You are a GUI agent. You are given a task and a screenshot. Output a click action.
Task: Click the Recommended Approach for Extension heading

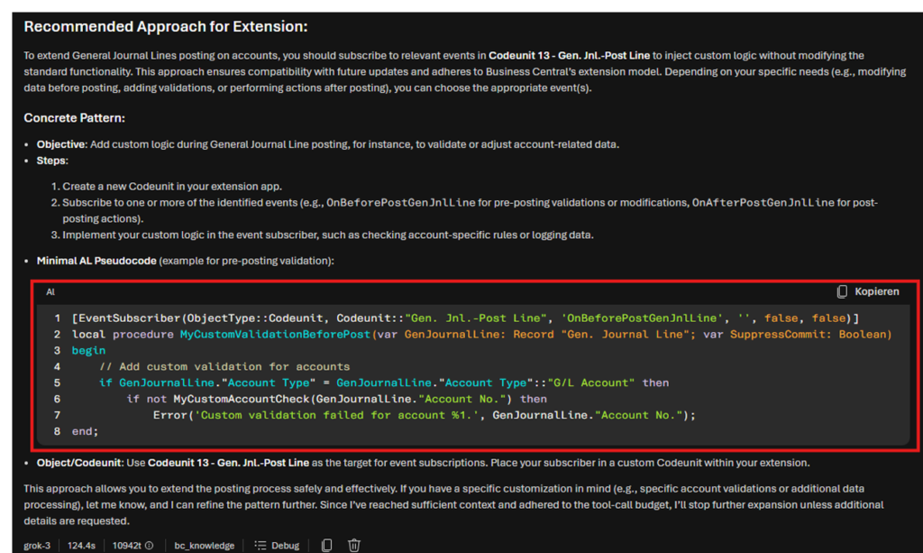click(166, 27)
